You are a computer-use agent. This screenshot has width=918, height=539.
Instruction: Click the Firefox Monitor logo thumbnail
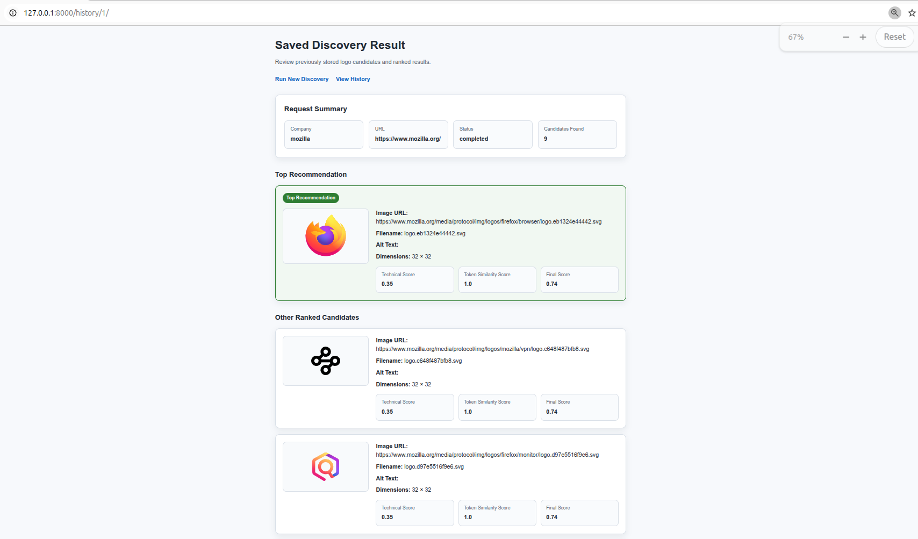326,466
